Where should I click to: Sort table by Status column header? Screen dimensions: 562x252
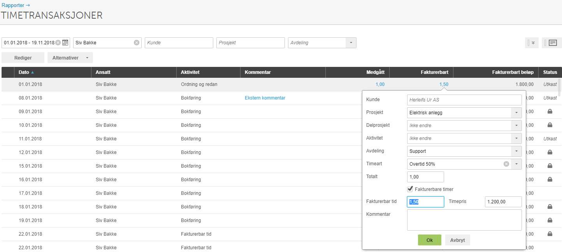coord(550,72)
